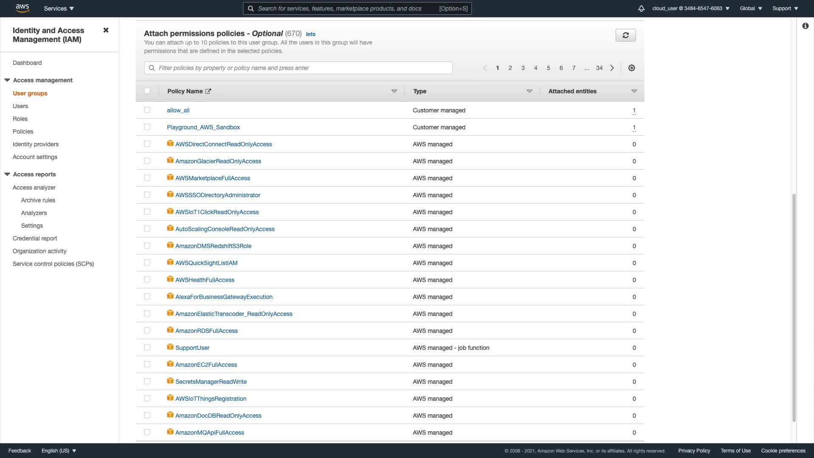814x458 pixels.
Task: Go to Credential report page
Action: click(35, 238)
